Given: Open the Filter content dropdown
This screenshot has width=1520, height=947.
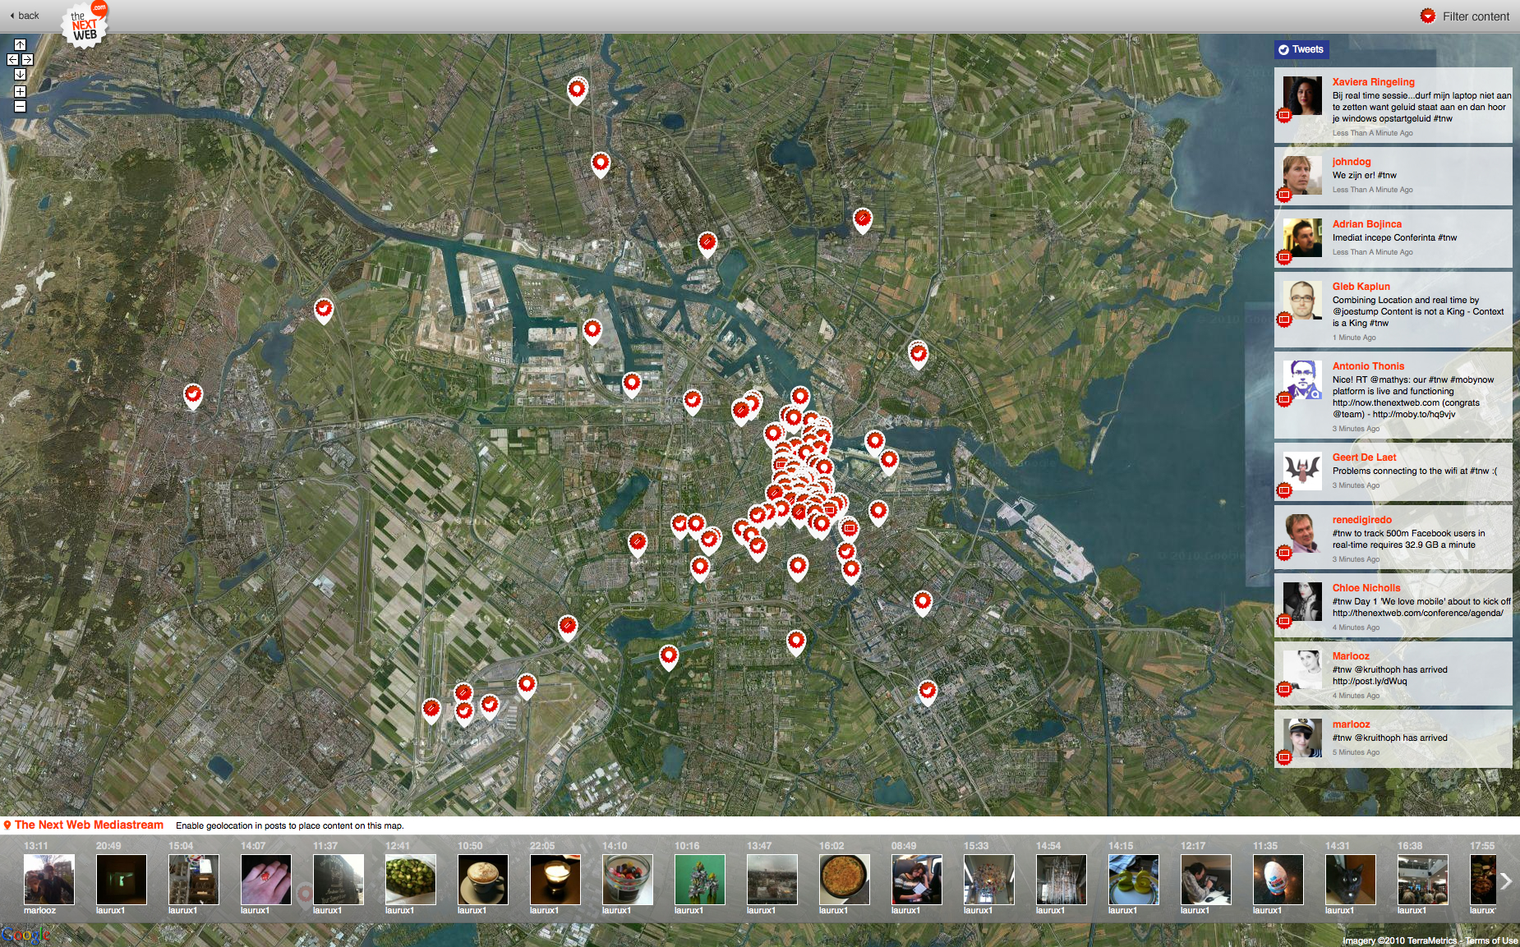Looking at the screenshot, I should pos(1467,16).
